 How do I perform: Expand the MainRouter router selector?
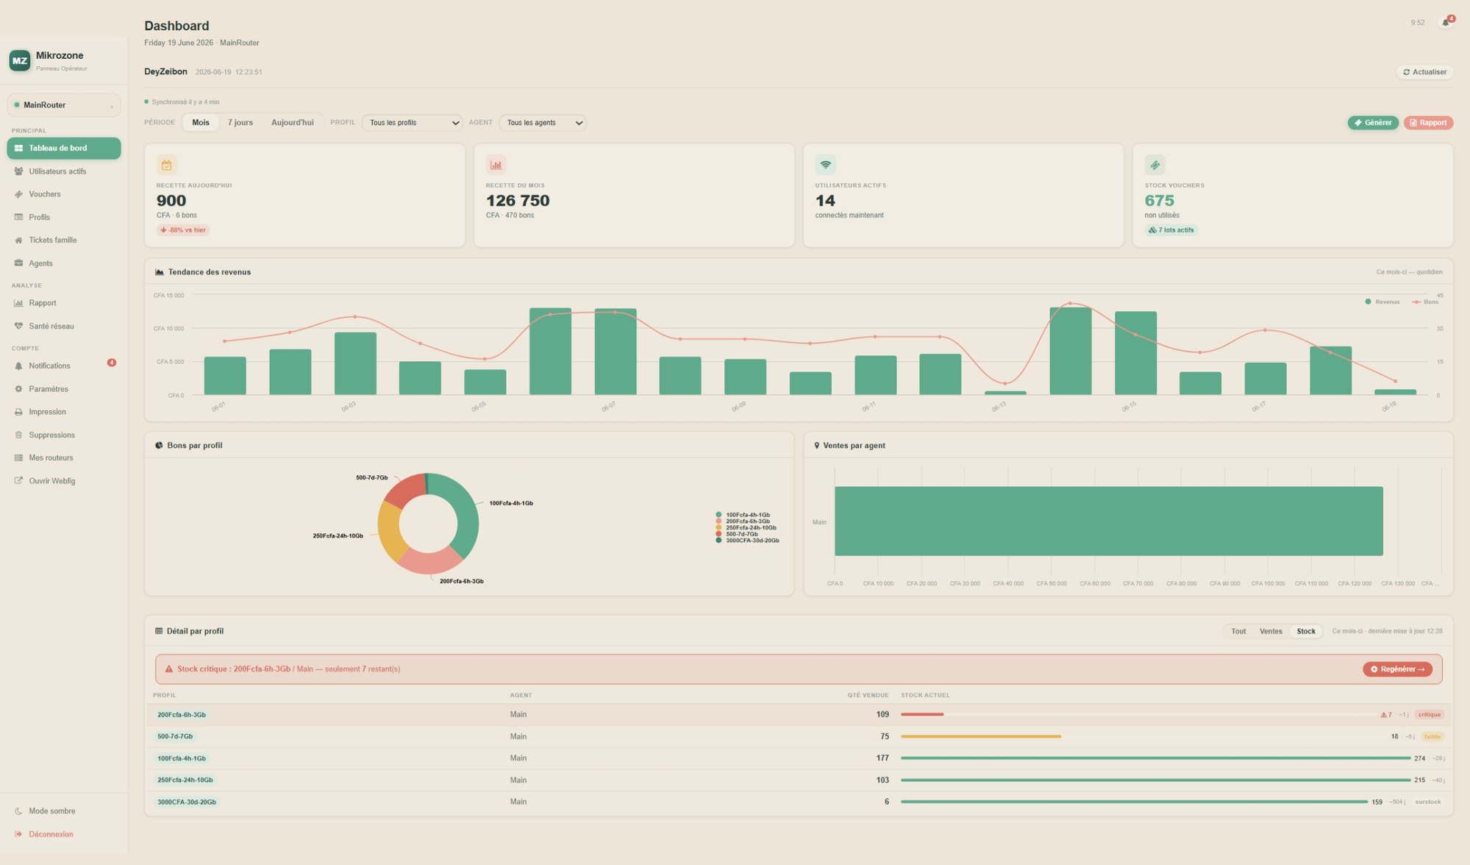coord(64,105)
